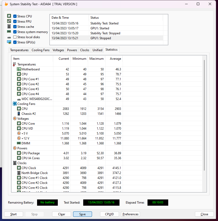Image resolution: width=218 pixels, height=221 pixels.
Task: Click the lightning icon of Voltages group
Action: 15,118
